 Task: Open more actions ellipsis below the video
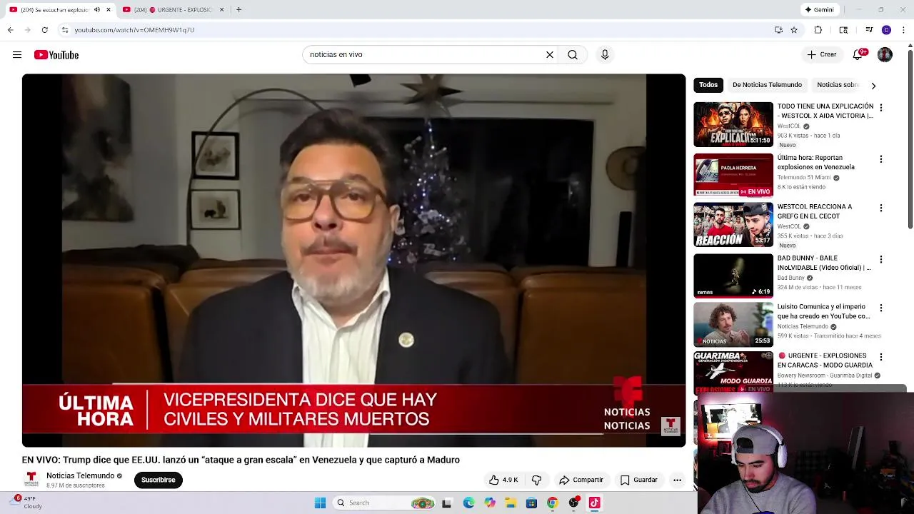point(677,480)
